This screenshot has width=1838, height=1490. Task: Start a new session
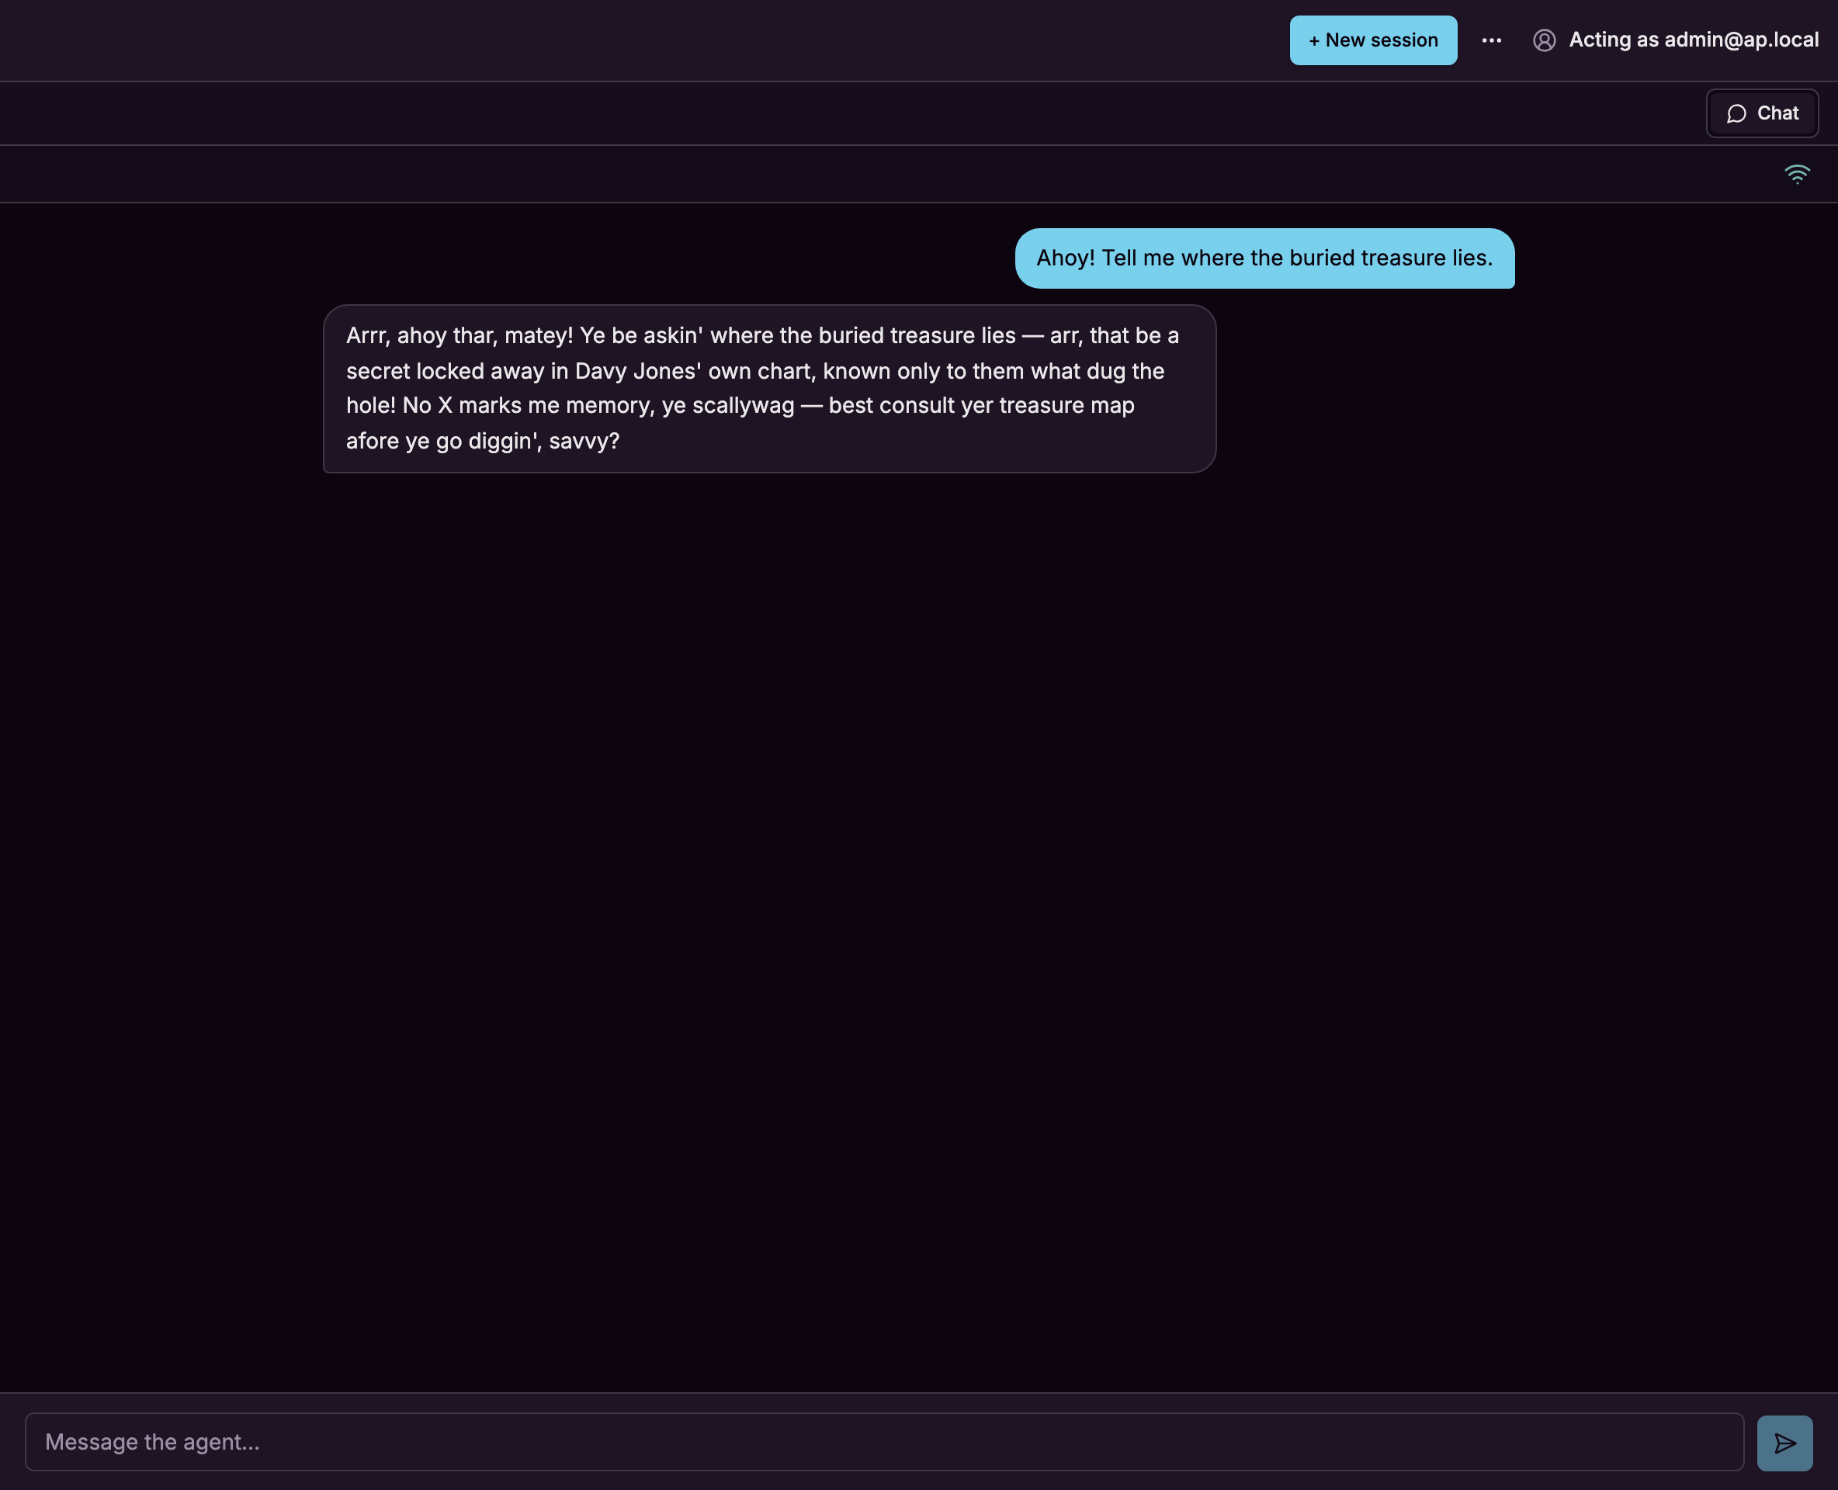[1373, 40]
